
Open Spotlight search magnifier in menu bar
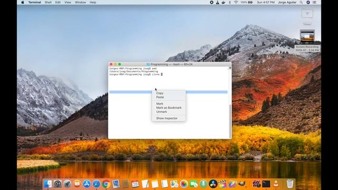tap(301, 2)
